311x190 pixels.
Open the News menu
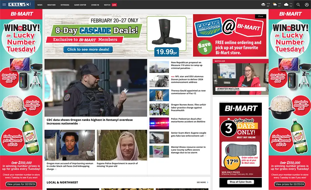coord(40,5)
